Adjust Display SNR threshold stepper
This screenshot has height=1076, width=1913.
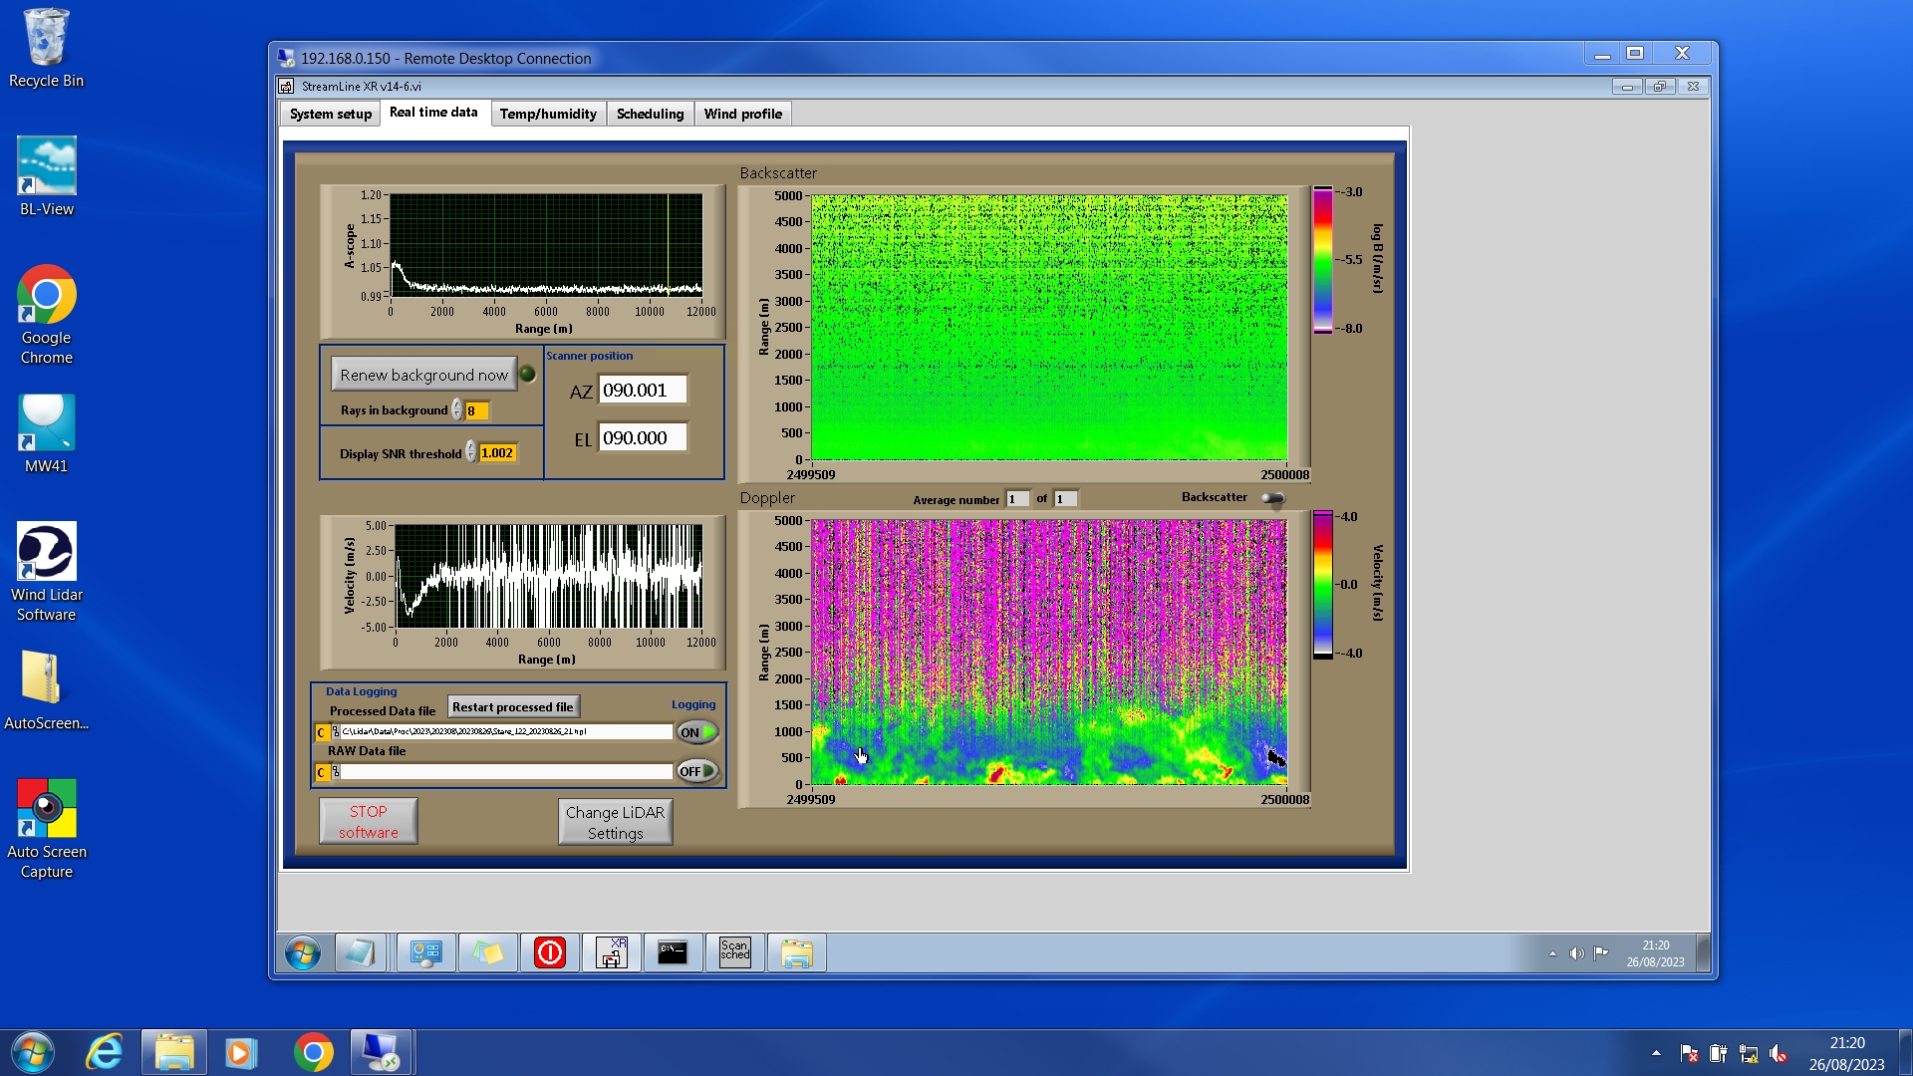point(470,453)
